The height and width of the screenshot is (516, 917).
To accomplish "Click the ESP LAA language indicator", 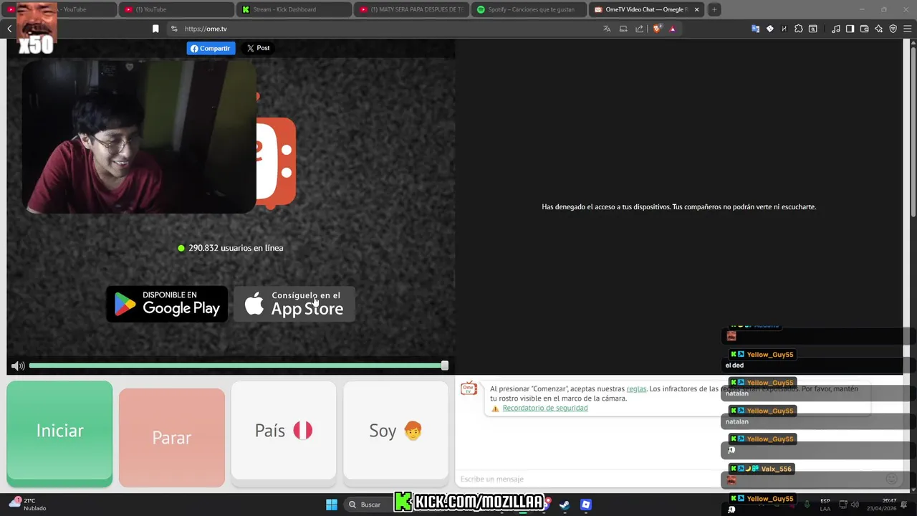I will coord(825,505).
